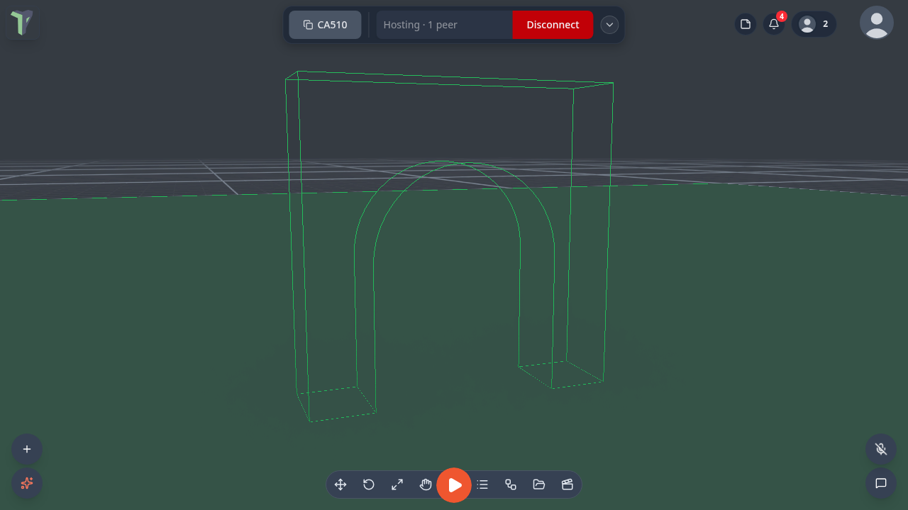Click the 'Hosting · 1 peer' status field
This screenshot has width=908, height=510.
tap(444, 25)
